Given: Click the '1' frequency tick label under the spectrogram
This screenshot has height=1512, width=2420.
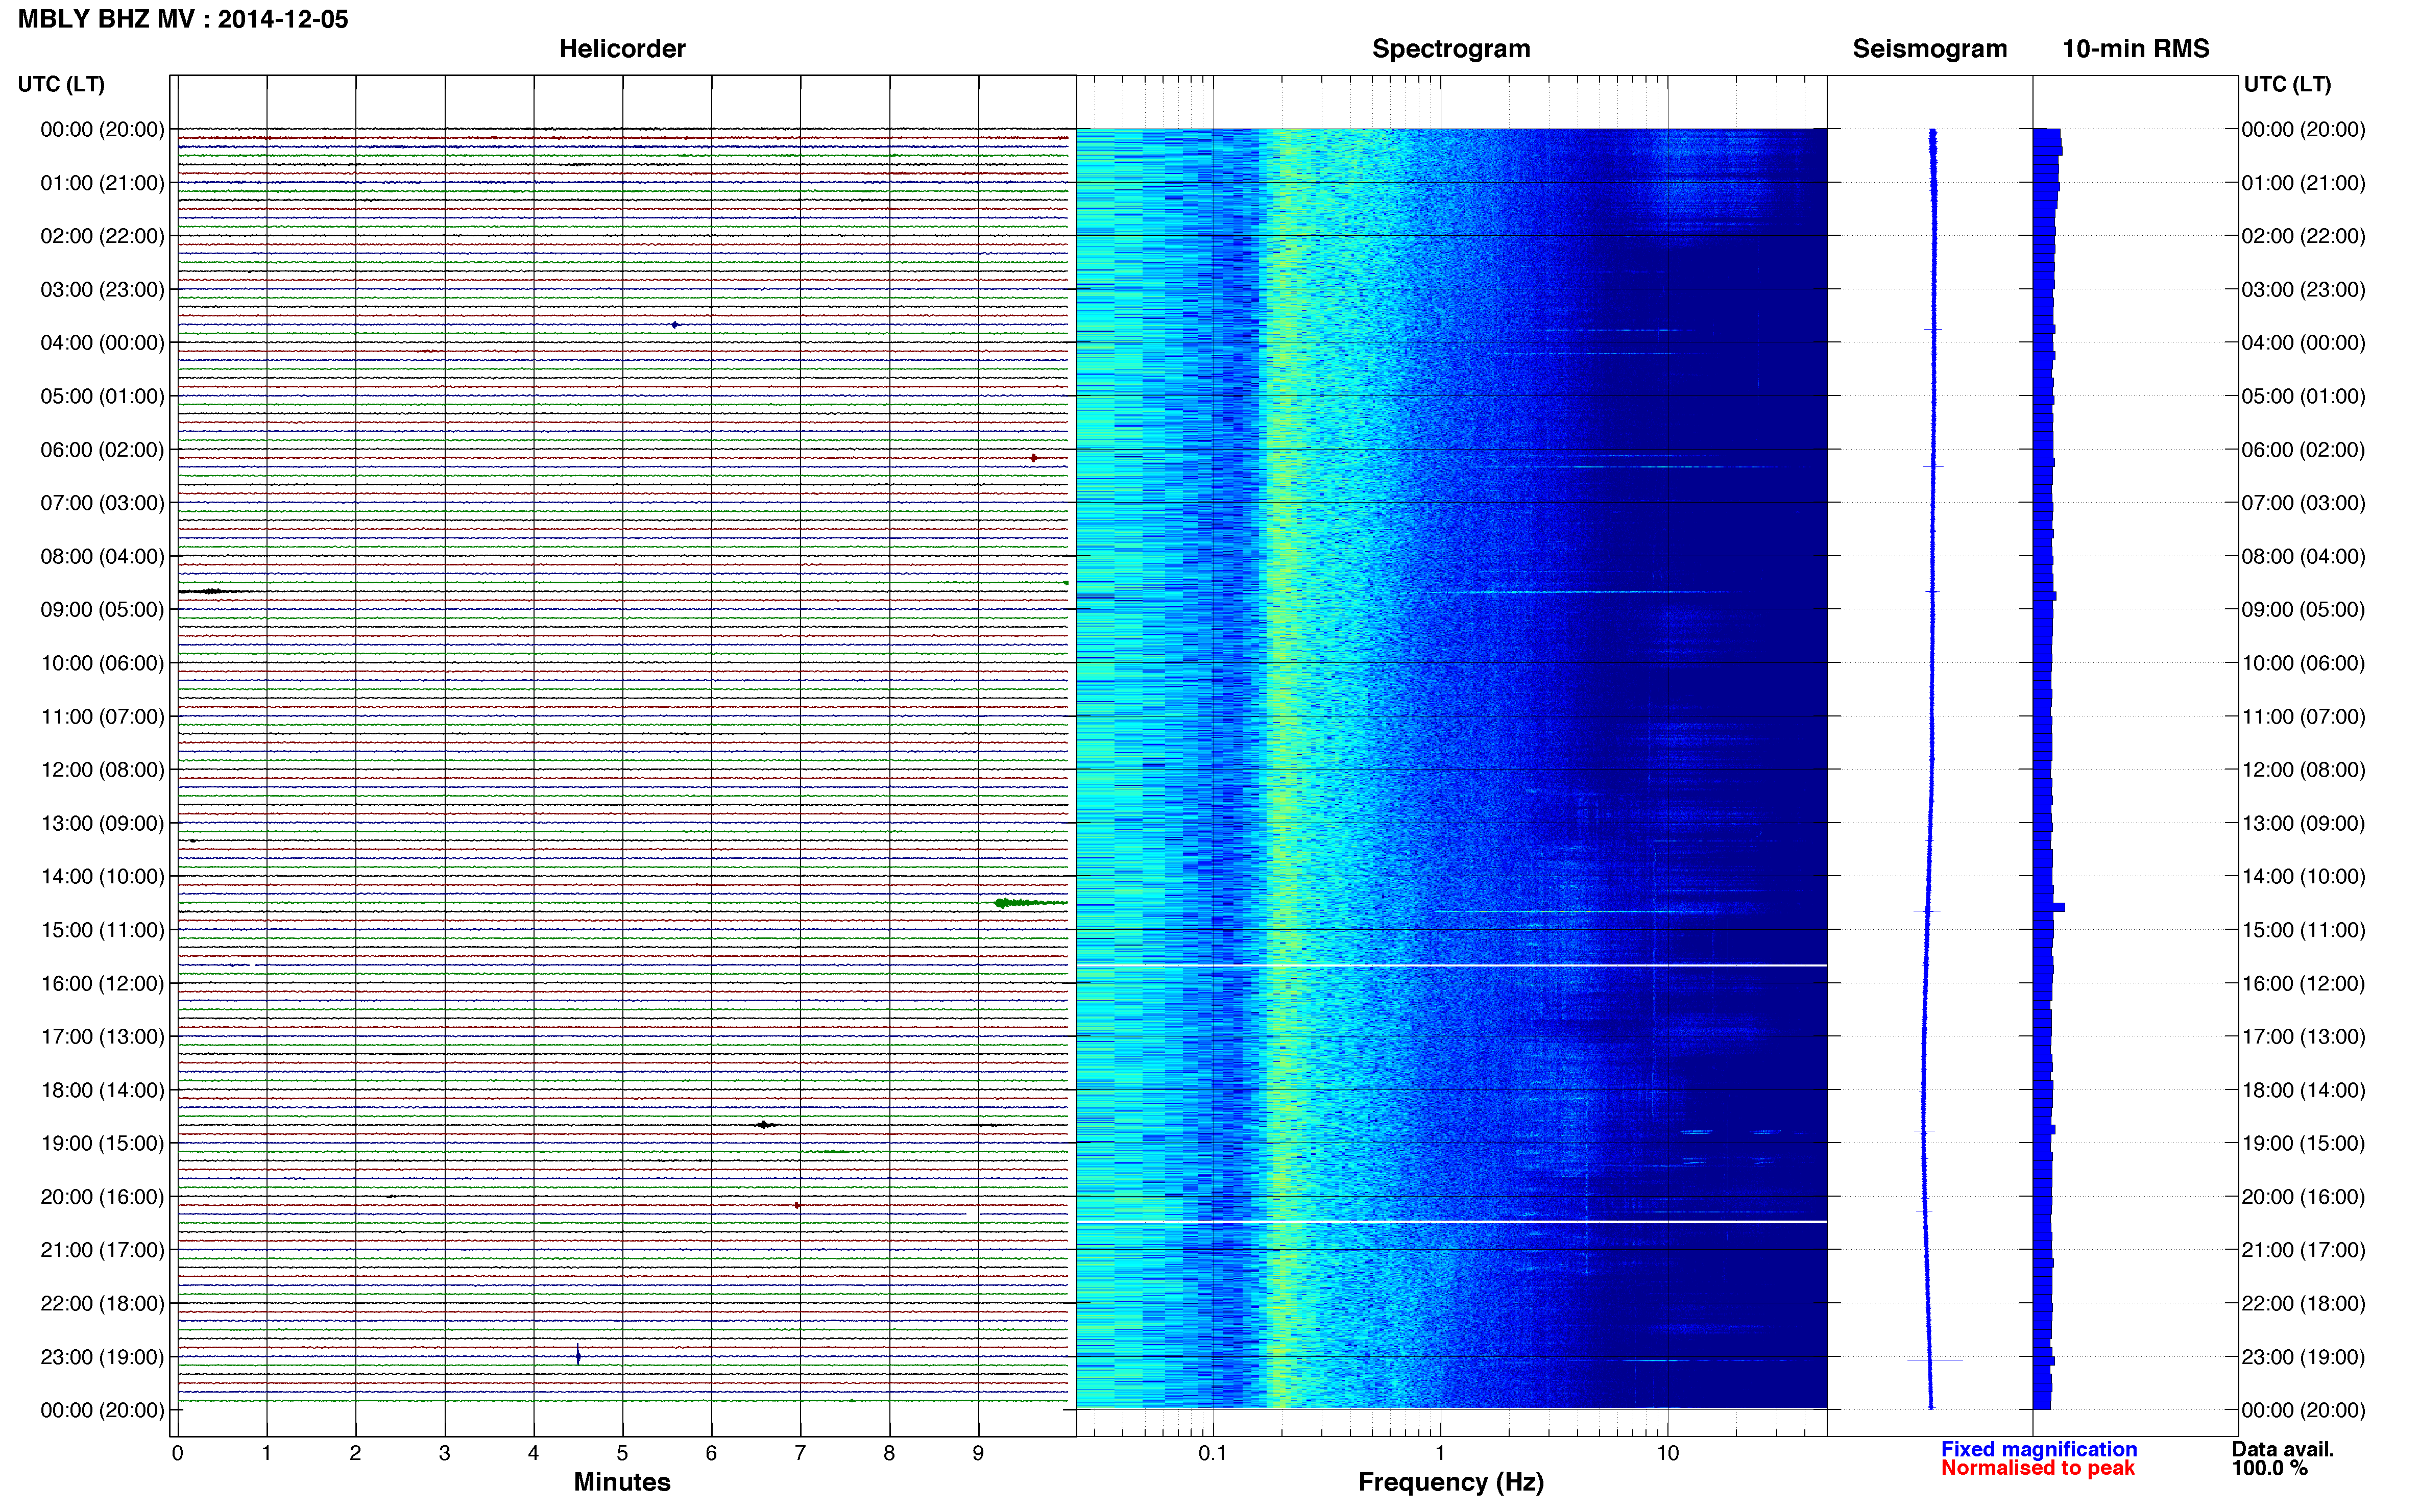Looking at the screenshot, I should tap(1441, 1453).
